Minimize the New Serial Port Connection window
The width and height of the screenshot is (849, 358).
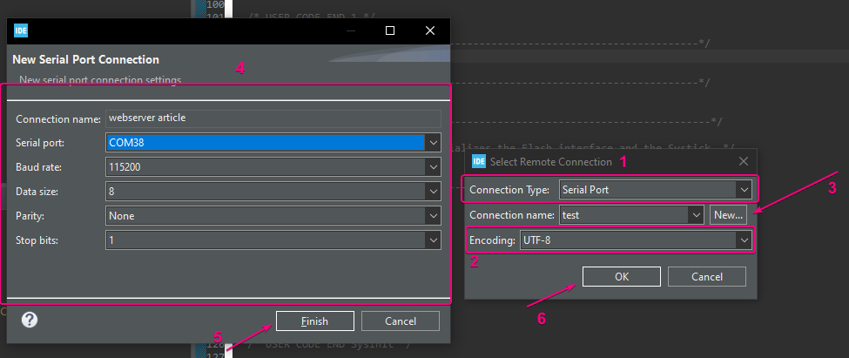[x=351, y=30]
